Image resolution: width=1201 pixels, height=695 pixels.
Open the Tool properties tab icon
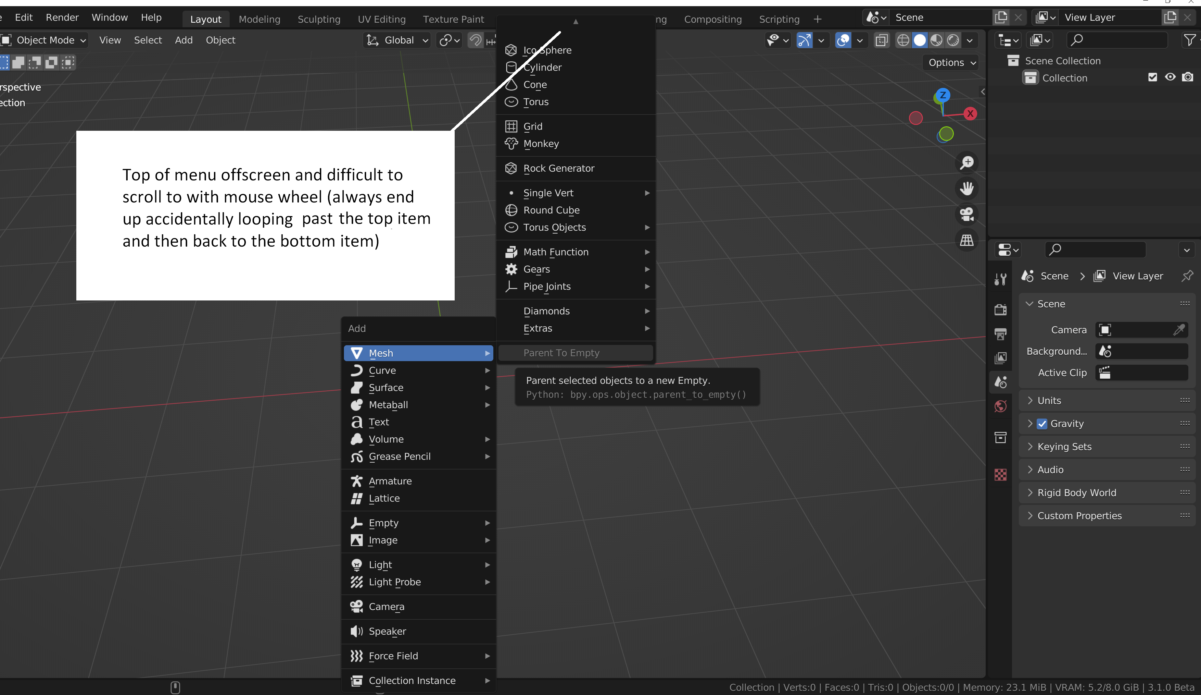[x=1000, y=279]
